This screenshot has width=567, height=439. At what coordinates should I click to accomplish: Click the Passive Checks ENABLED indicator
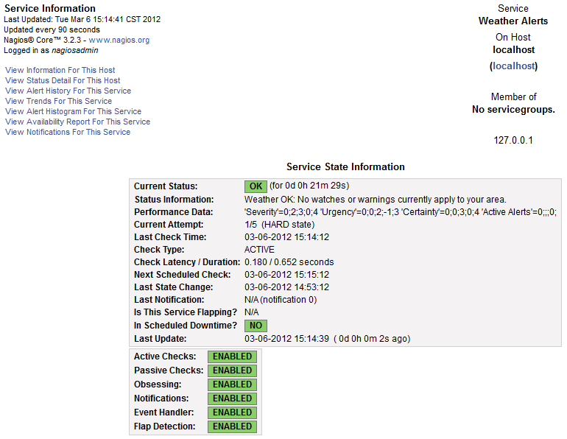point(232,370)
